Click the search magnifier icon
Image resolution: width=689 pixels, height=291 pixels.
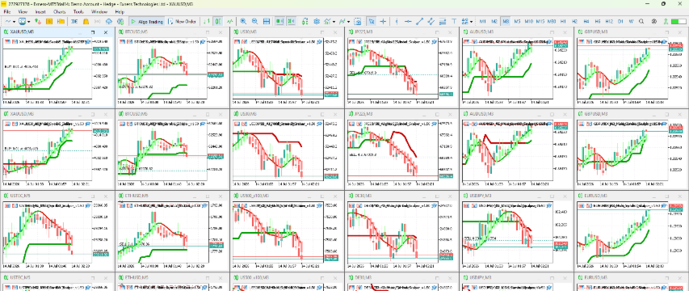[641, 21]
